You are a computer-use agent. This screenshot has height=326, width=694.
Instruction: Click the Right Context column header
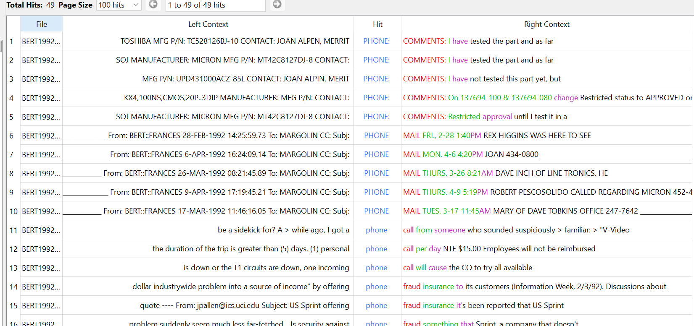click(546, 24)
